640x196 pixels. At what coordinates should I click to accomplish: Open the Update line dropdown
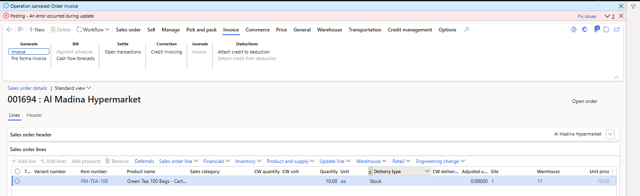[x=336, y=161]
